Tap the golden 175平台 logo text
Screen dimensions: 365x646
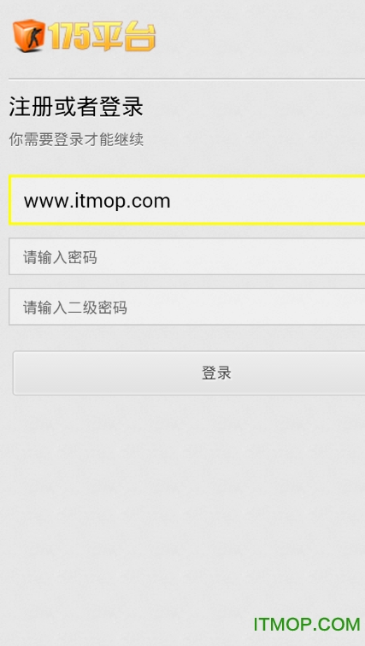click(102, 36)
